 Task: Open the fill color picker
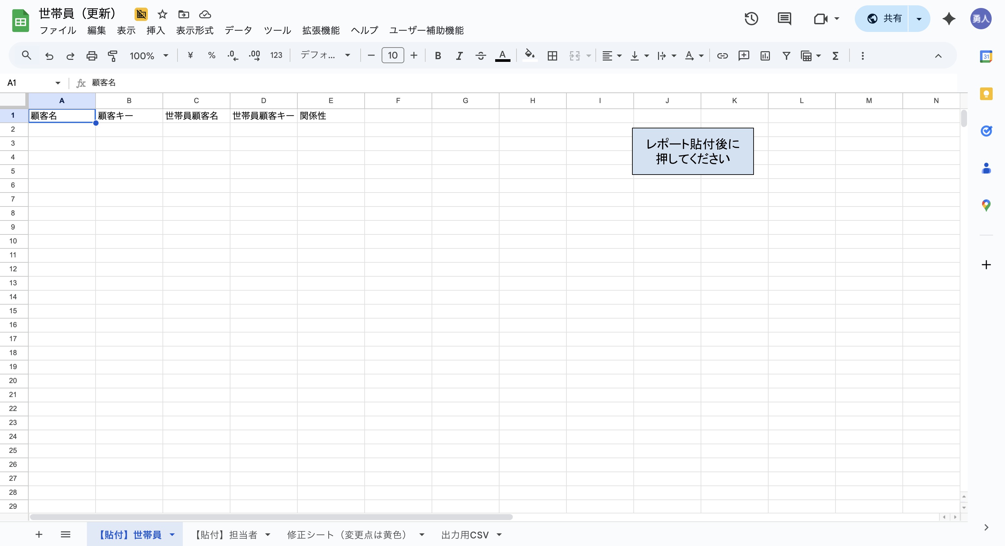pyautogui.click(x=529, y=55)
